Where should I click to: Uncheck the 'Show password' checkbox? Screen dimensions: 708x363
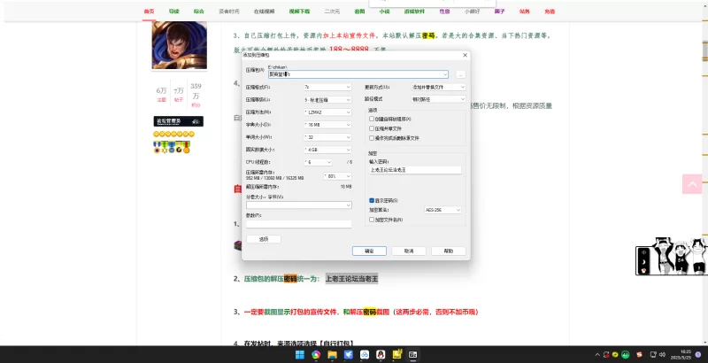click(372, 200)
